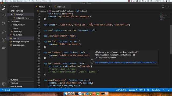Open the Run menu
Image resolution: width=172 pixels, height=96 pixels.
click(33, 1)
